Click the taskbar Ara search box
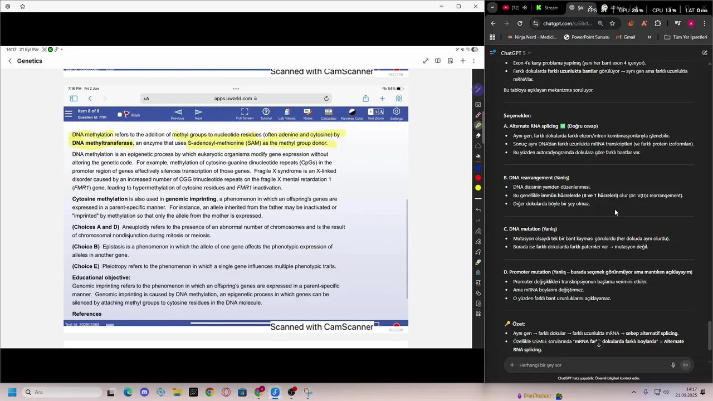The width and height of the screenshot is (713, 401). pos(61,392)
